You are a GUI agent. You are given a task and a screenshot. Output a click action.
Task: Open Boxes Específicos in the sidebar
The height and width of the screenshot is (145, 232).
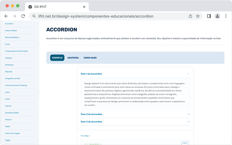pos(12,37)
